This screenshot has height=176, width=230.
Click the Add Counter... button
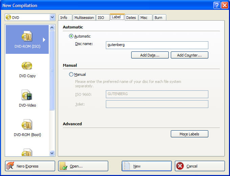pos(189,55)
